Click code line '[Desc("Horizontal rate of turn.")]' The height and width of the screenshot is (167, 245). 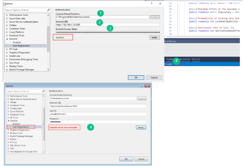click(211, 28)
